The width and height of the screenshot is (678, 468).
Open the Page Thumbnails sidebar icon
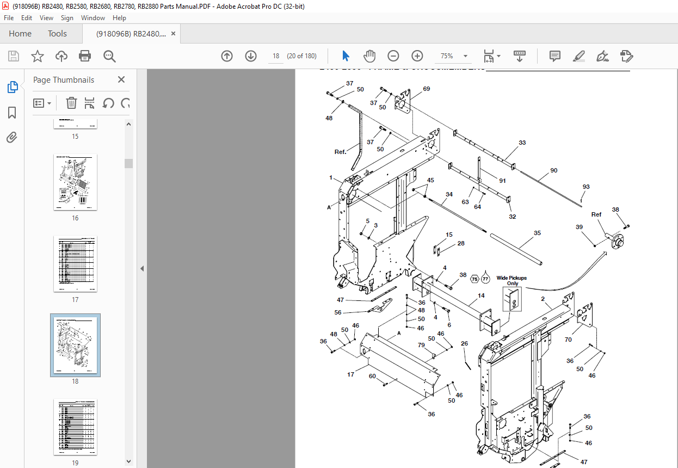[12, 87]
